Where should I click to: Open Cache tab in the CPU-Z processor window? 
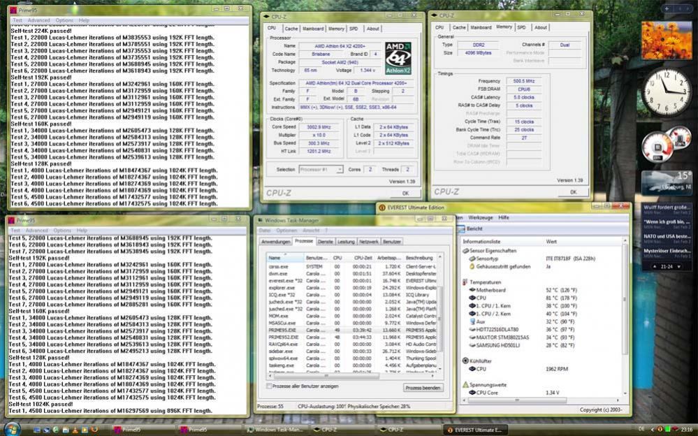pyautogui.click(x=291, y=29)
